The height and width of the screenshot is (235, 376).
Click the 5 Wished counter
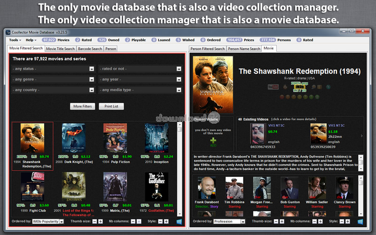tap(185, 40)
